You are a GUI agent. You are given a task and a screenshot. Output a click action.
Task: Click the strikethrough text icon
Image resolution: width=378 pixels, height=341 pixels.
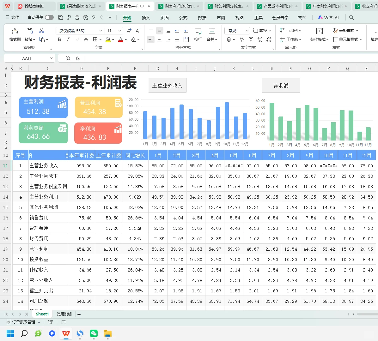pyautogui.click(x=86, y=39)
